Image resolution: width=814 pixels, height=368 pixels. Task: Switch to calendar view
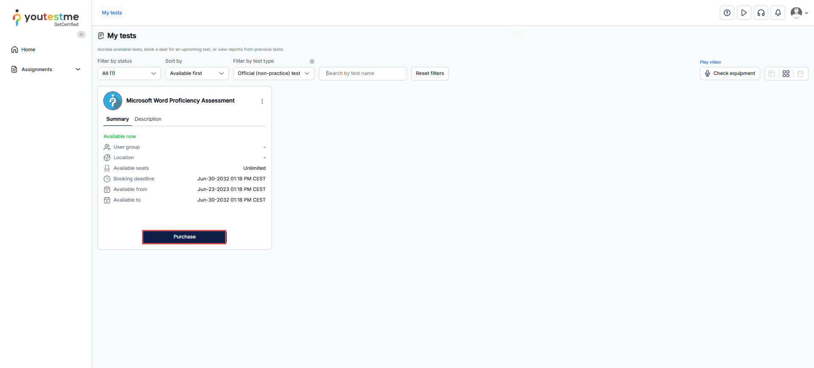coord(800,74)
